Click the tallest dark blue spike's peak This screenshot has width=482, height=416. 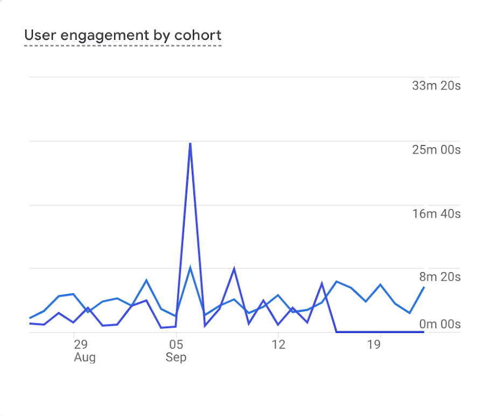pos(190,143)
